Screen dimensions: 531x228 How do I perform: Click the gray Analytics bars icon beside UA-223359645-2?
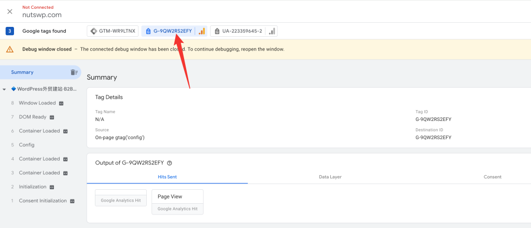[x=272, y=31]
